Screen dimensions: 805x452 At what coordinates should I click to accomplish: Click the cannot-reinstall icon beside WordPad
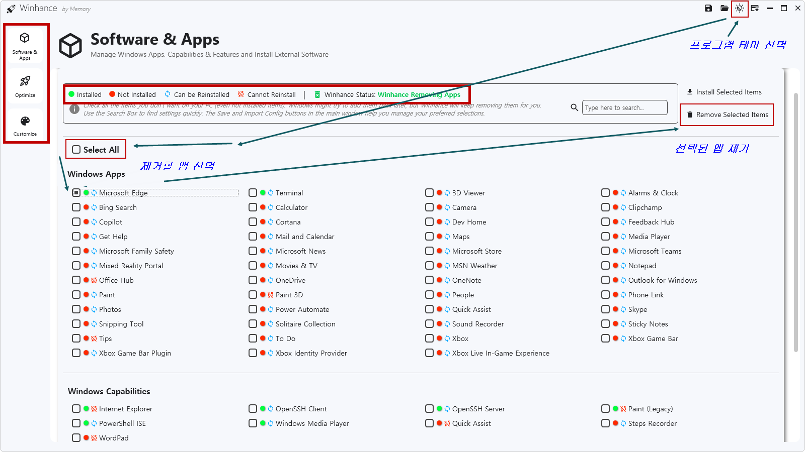pyautogui.click(x=94, y=438)
